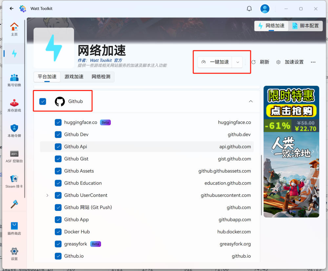Select the 网络检测 tab
Screen dimensions: 328x271
(101, 77)
